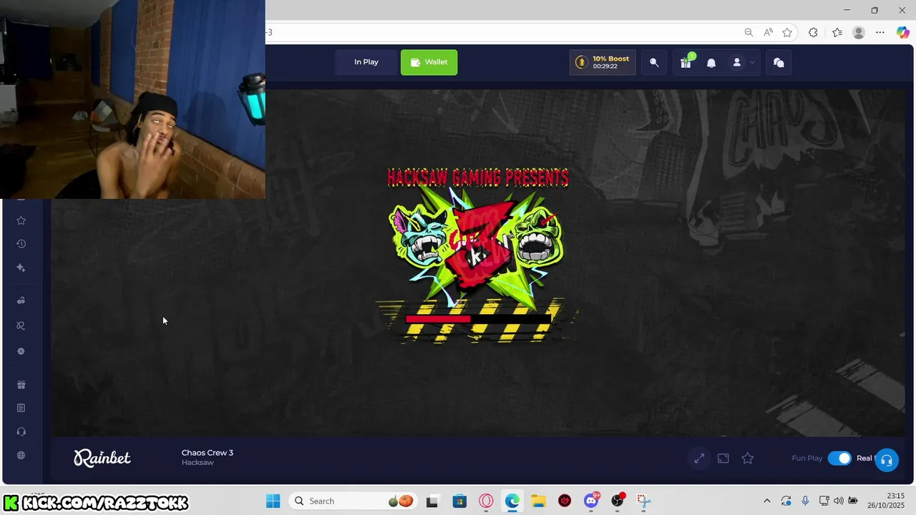Click the Chaos Crew 3 game title
The image size is (916, 515).
click(x=208, y=453)
